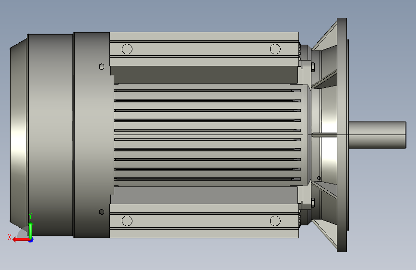Click the upper-left circular hole on the top rail
Image resolution: width=416 pixels, height=270 pixels.
127,49
